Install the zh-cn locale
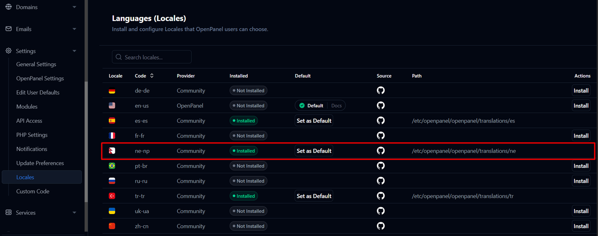The height and width of the screenshot is (236, 598). pyautogui.click(x=581, y=226)
